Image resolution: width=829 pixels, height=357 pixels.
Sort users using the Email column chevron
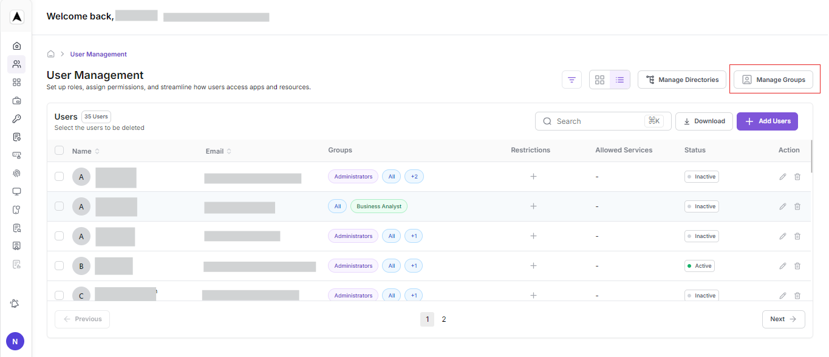228,151
